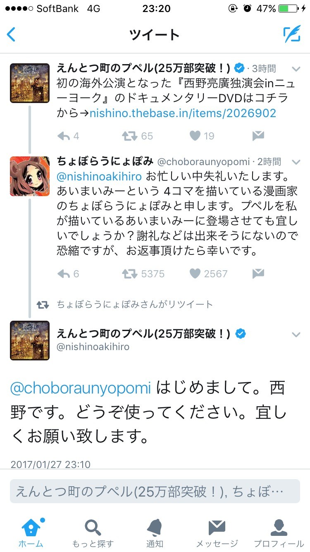
Task: Tap the back arrow in the header
Action: pyautogui.click(x=12, y=34)
